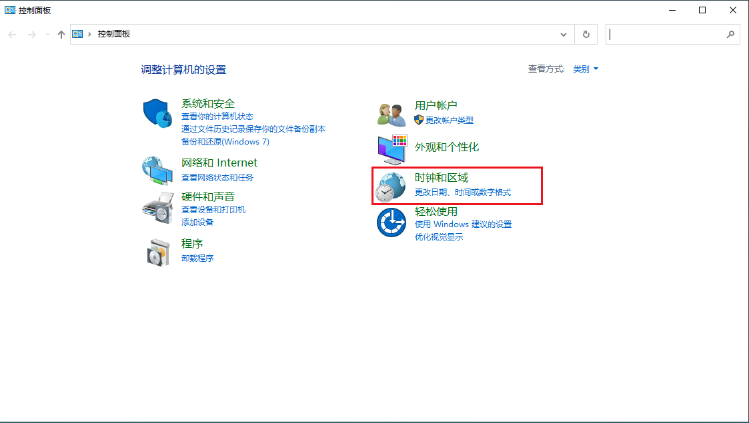
Task: Click the 时钟和区域 clock icon
Action: pos(391,187)
